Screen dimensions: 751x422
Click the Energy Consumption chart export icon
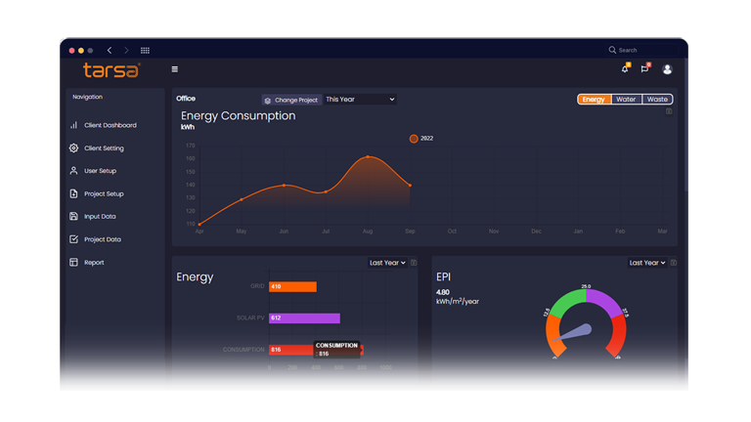(x=669, y=111)
